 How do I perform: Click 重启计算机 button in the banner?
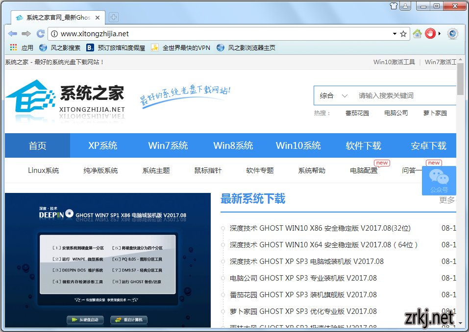129,320
